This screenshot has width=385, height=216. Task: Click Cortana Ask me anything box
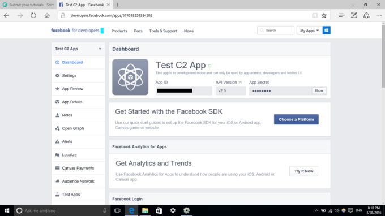(x=61, y=210)
